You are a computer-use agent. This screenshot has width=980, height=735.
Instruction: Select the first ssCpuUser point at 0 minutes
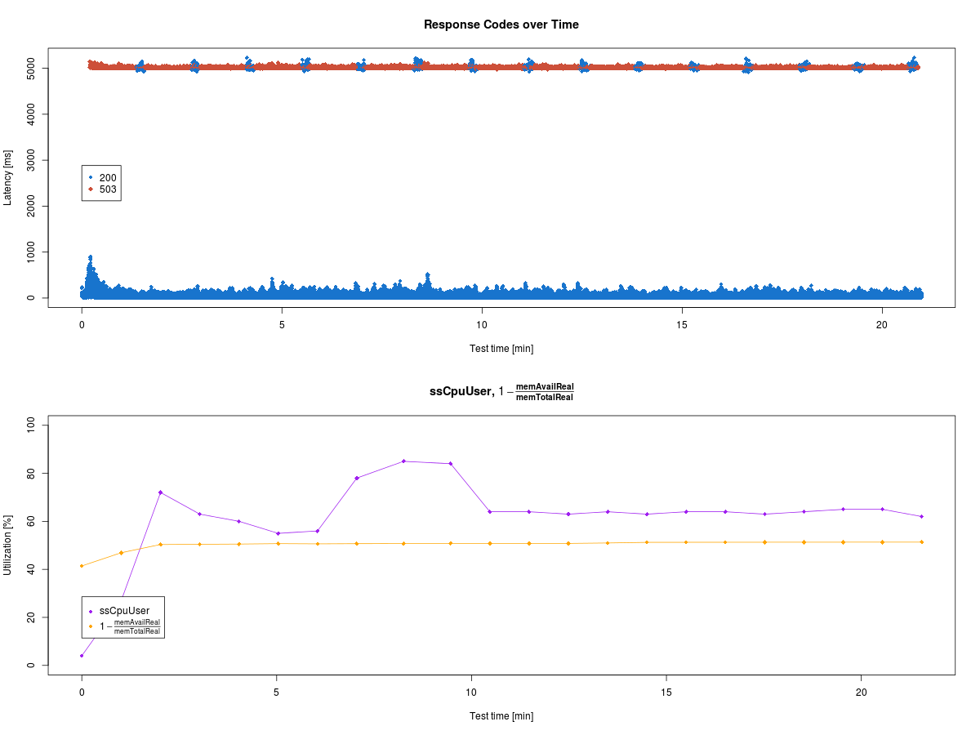point(82,656)
